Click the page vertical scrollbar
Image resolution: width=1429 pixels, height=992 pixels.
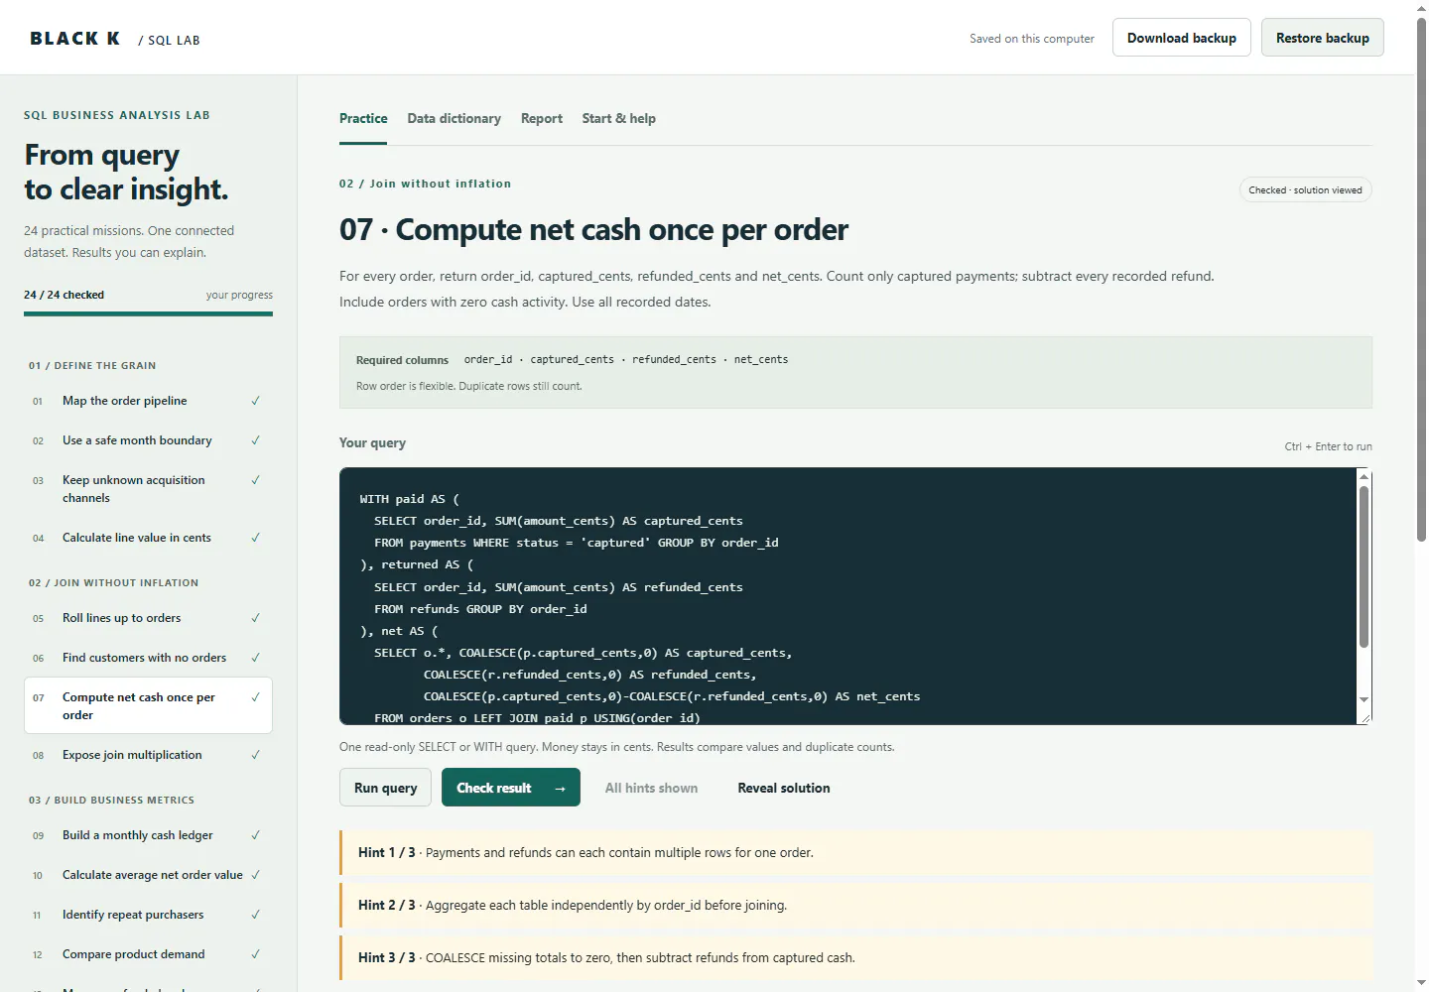point(1421,278)
